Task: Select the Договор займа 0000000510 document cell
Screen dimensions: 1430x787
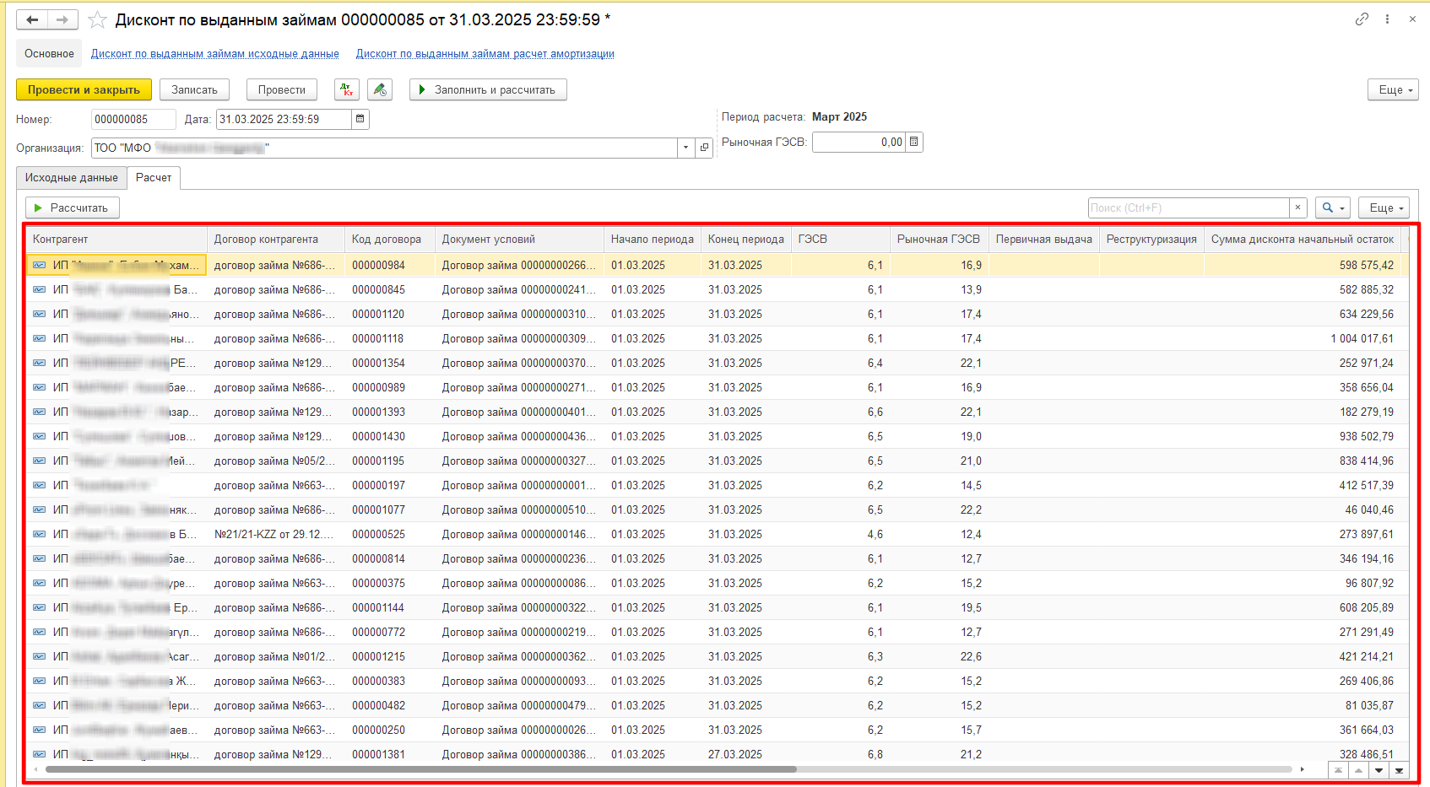Action: coord(519,509)
